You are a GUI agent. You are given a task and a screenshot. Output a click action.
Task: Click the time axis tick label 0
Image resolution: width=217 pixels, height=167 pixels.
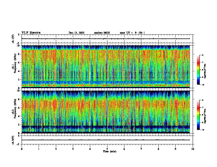tap(22, 149)
